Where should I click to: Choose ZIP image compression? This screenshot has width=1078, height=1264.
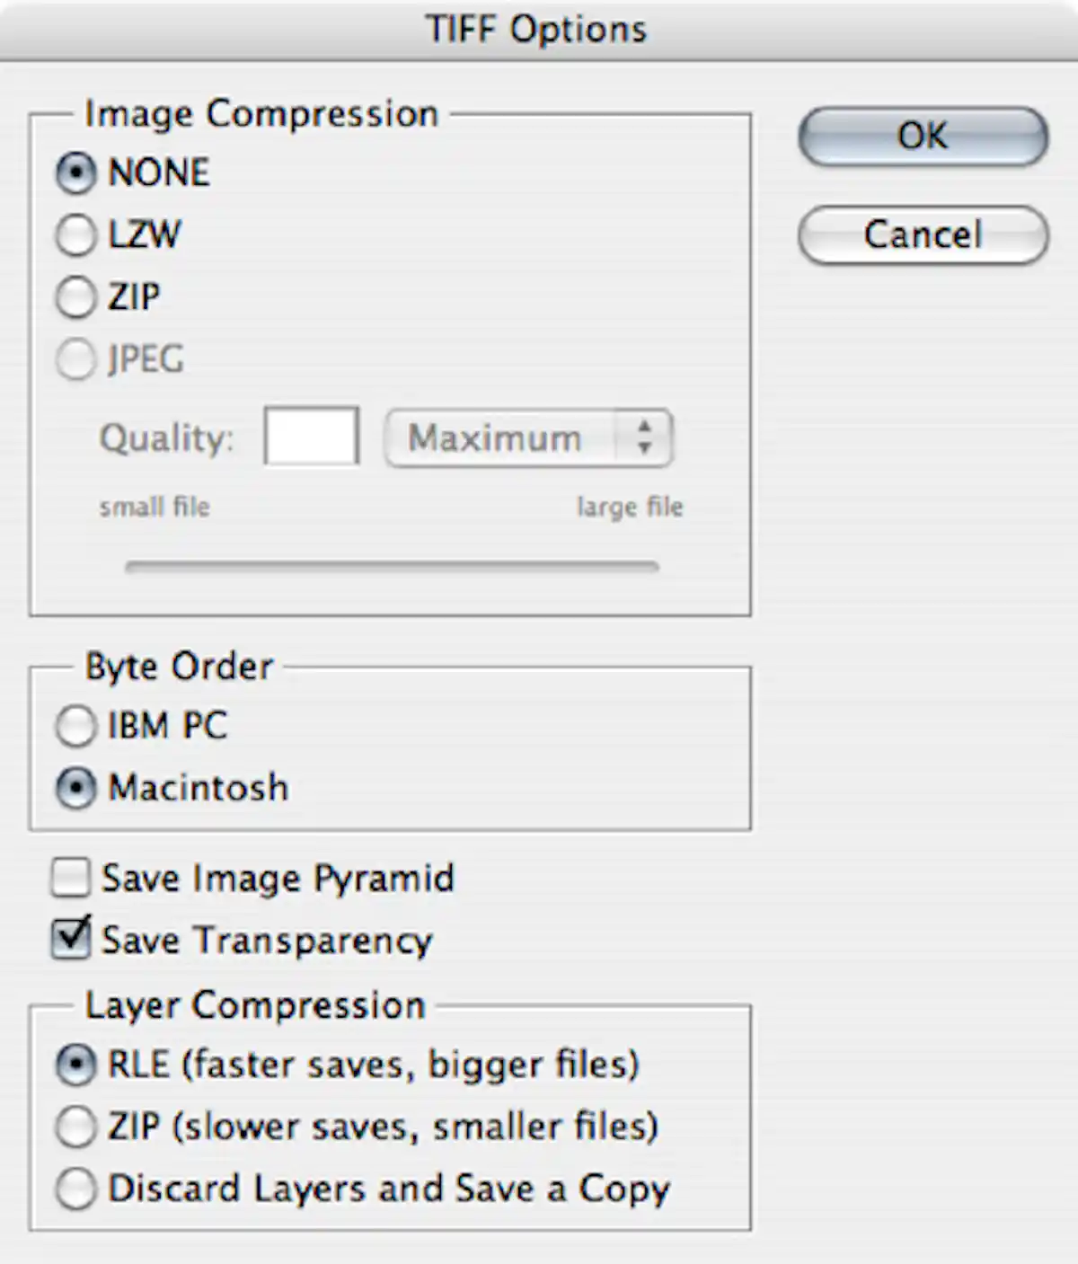[76, 297]
